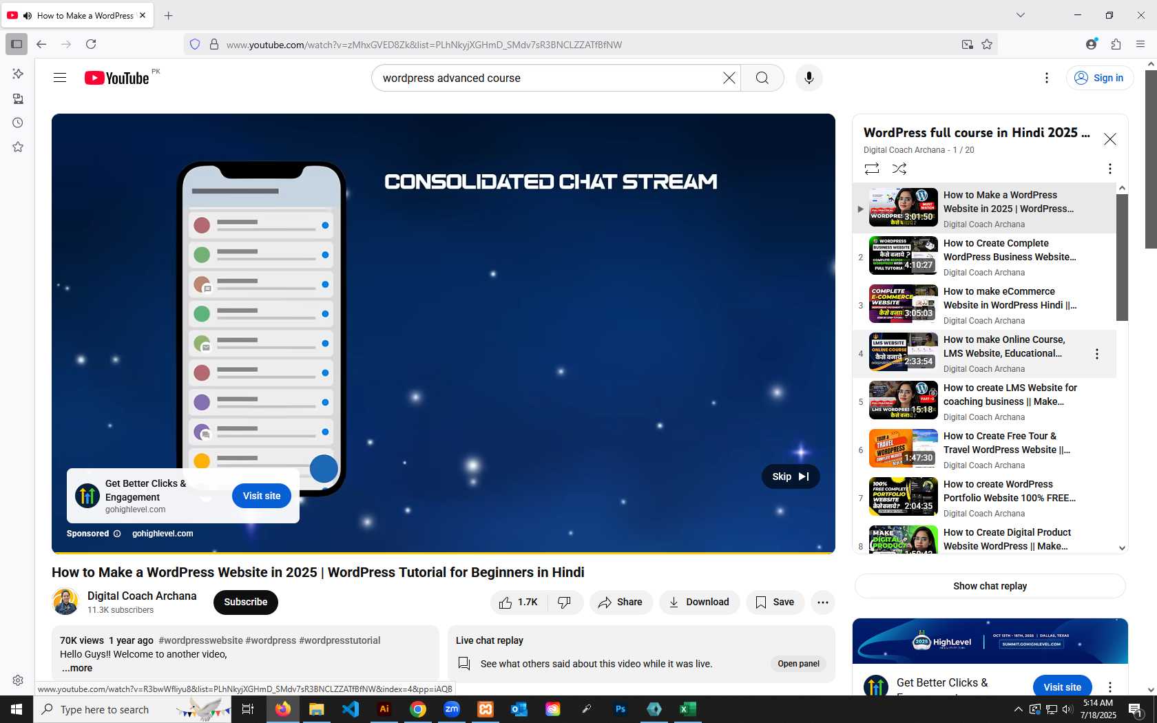The height and width of the screenshot is (723, 1157).
Task: Open Firefox sidebar AI chatbot sparkle icon
Action: (x=18, y=74)
